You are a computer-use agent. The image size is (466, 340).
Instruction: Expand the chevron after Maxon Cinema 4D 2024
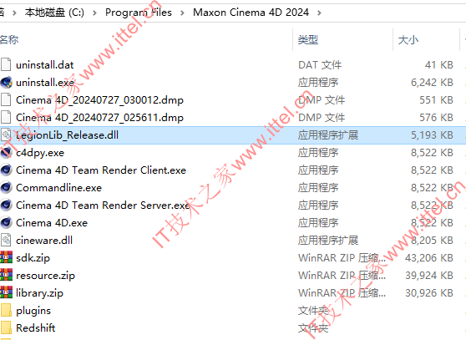319,13
